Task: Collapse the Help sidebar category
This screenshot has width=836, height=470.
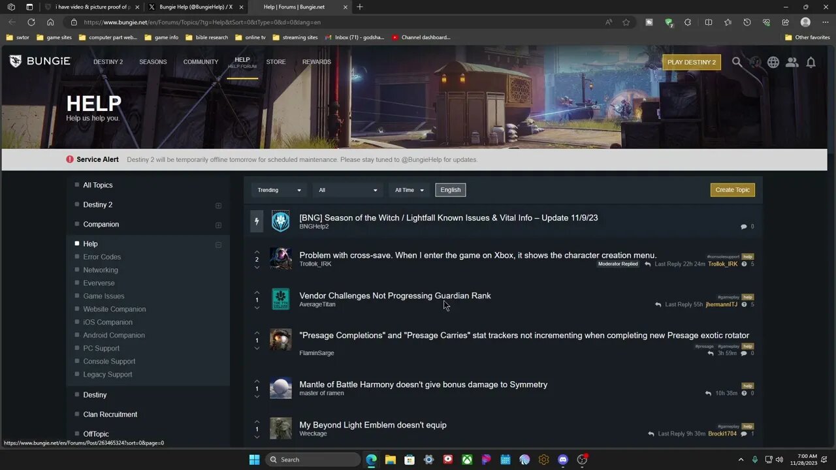Action: click(218, 245)
